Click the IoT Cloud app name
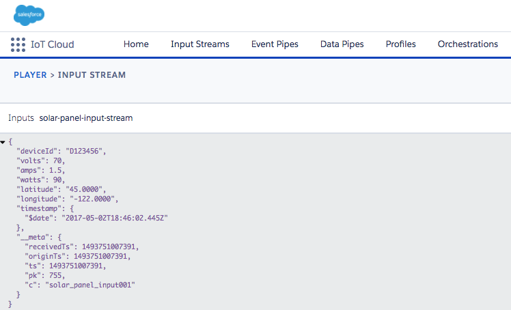 click(x=52, y=44)
